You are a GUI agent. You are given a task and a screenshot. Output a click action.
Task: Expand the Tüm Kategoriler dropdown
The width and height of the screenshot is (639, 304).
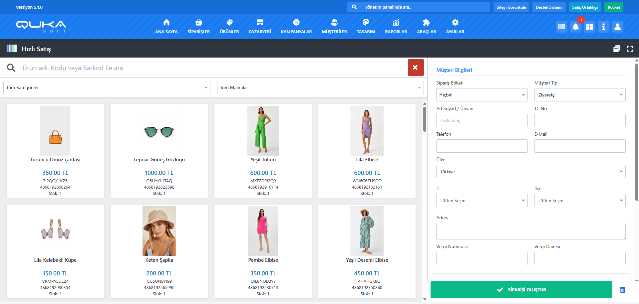pyautogui.click(x=107, y=87)
